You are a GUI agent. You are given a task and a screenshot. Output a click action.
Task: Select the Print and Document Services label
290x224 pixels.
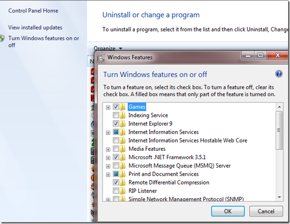pyautogui.click(x=163, y=174)
